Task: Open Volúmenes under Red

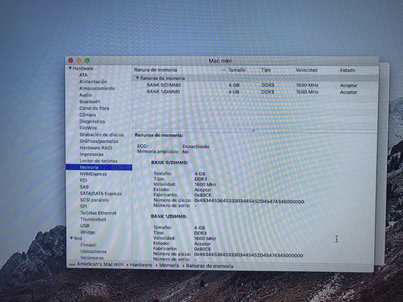Action: 92,258
